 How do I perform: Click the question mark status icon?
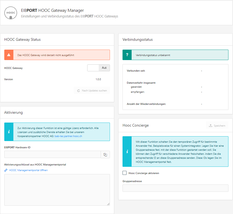point(127,55)
